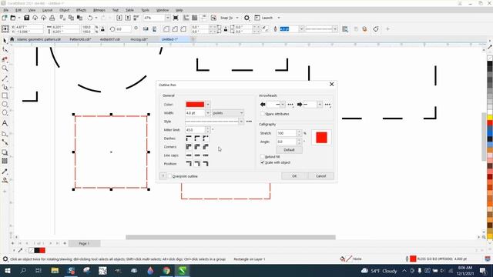Open the Bitmaps menu
The width and height of the screenshot is (493, 277).
pyautogui.click(x=99, y=10)
